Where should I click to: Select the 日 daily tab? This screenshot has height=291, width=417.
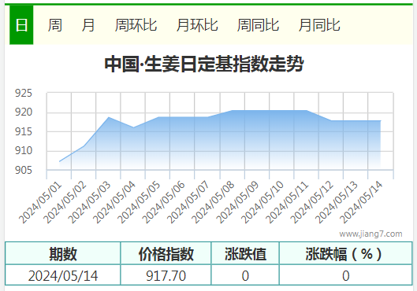click(x=21, y=25)
